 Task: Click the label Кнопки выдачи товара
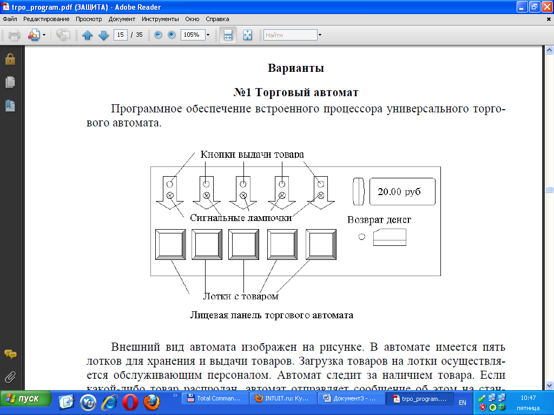(252, 154)
